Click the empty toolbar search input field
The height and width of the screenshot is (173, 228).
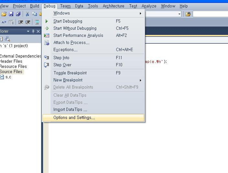pos(211,14)
